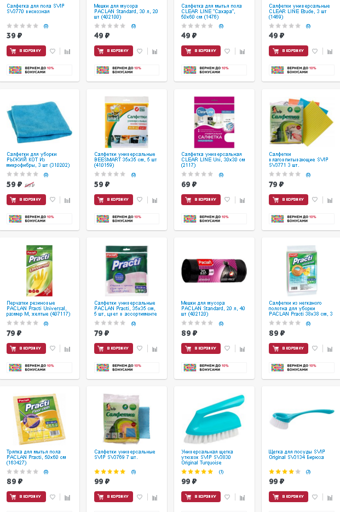Favorite the PACLAN rubber gloves with heart
Image resolution: width=340 pixels, height=512 pixels.
53,348
